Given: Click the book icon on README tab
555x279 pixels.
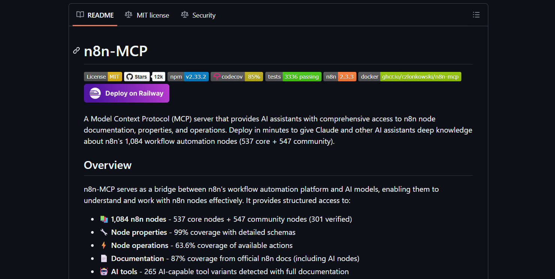Looking at the screenshot, I should coord(80,15).
